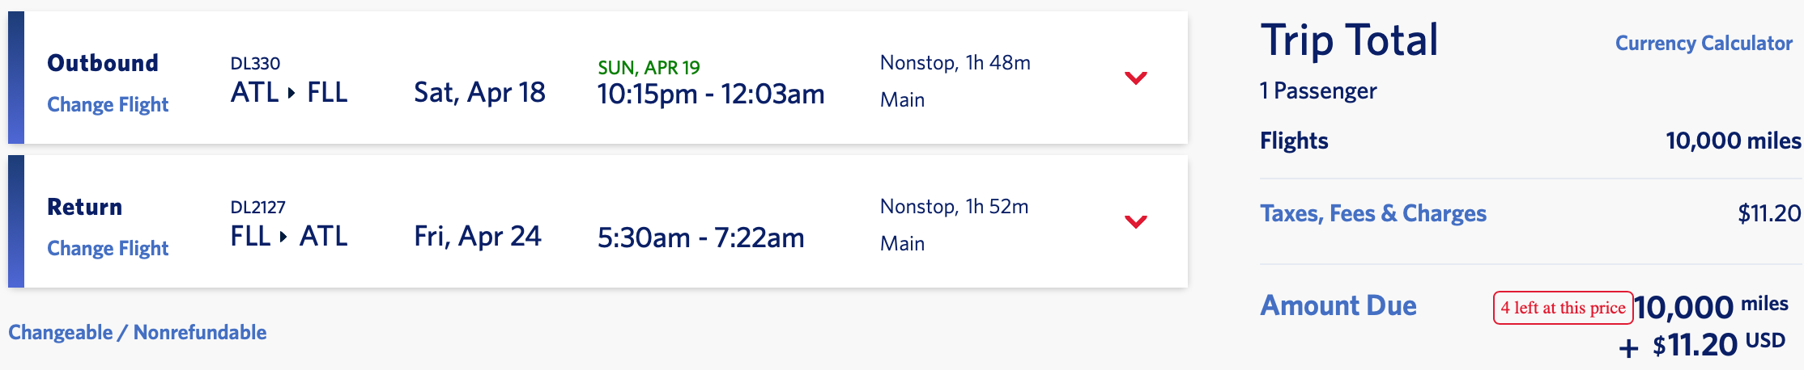The width and height of the screenshot is (1804, 370).
Task: Select flight number DL2127
Action: 258,208
